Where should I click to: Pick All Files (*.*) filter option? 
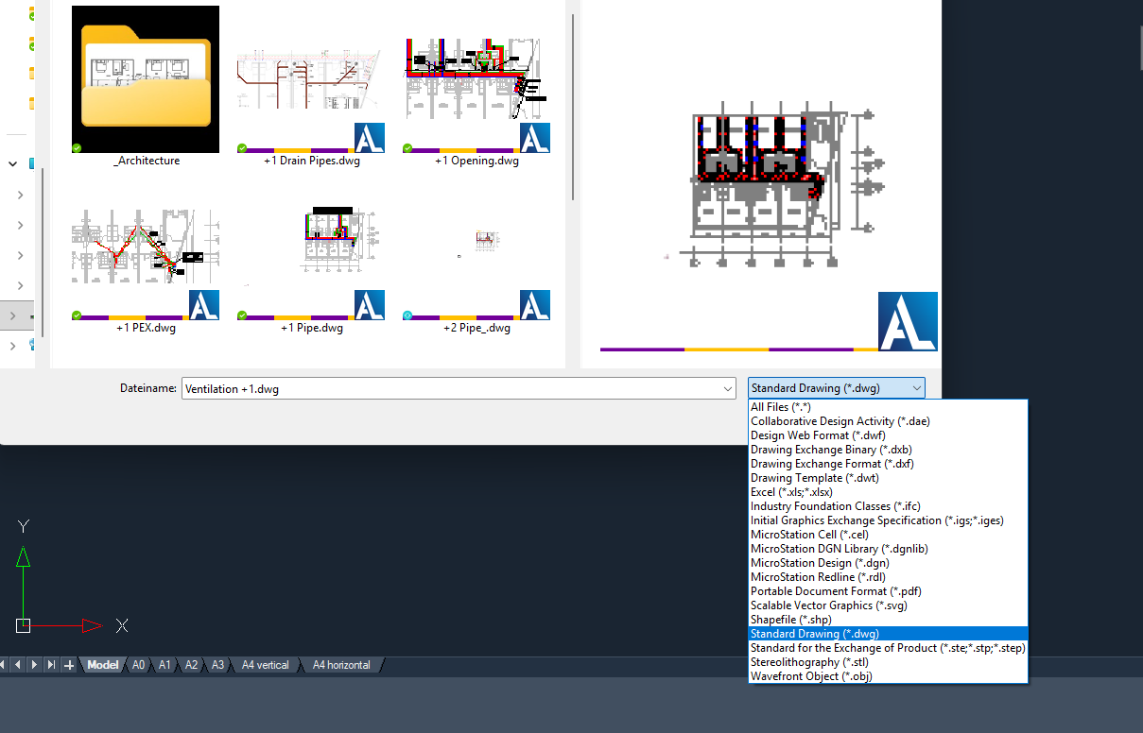coord(781,407)
